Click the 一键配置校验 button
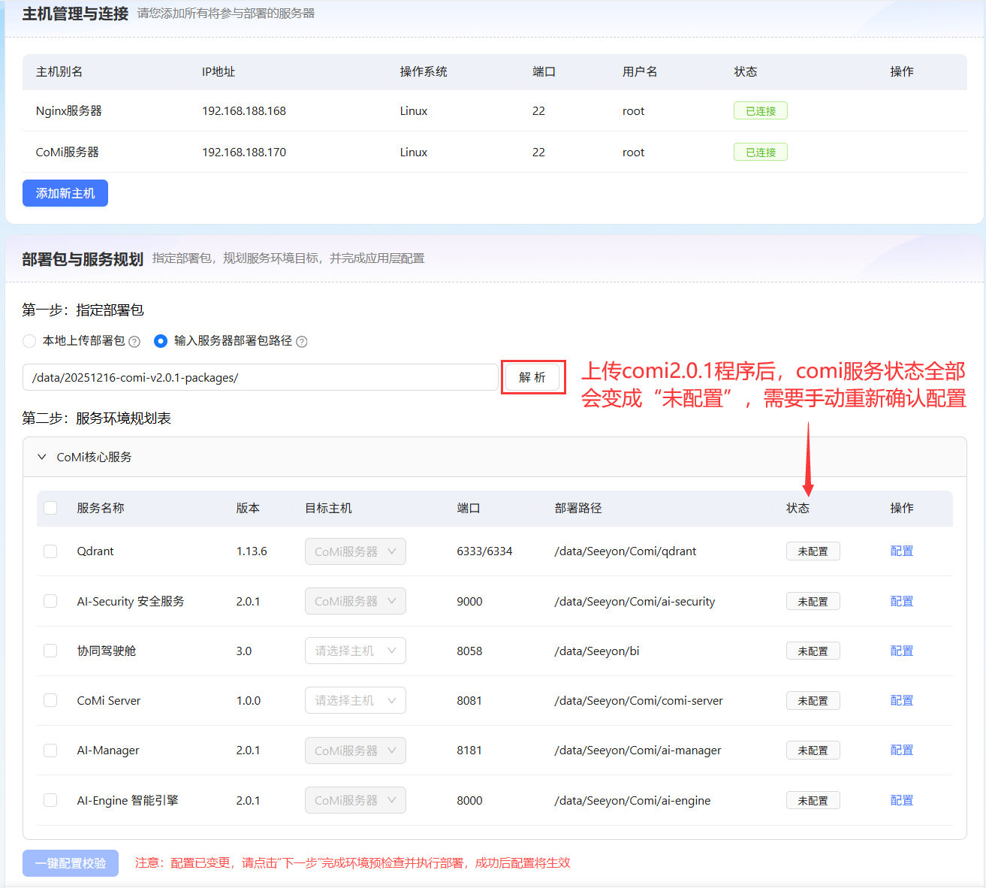 click(71, 863)
